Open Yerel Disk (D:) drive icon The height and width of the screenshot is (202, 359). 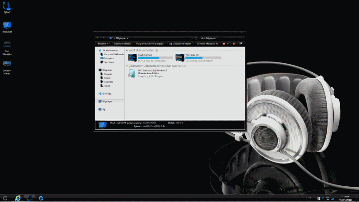(x=179, y=57)
